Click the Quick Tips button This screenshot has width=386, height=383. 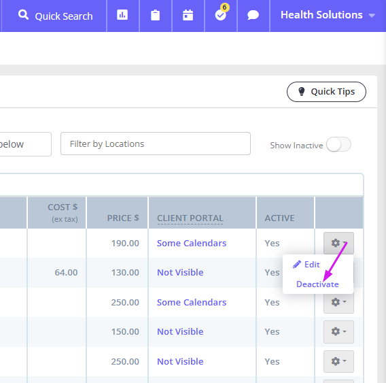(x=326, y=92)
